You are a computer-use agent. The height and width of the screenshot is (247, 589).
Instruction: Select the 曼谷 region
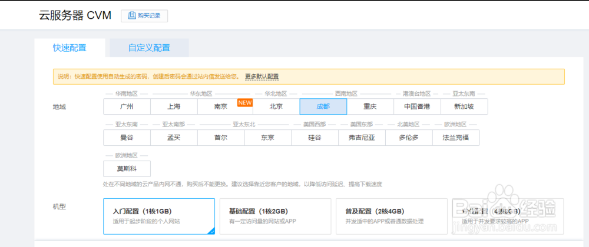click(127, 138)
